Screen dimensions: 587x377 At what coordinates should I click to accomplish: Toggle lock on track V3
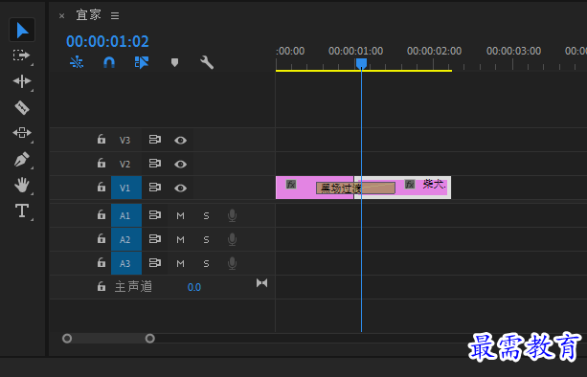[102, 140]
